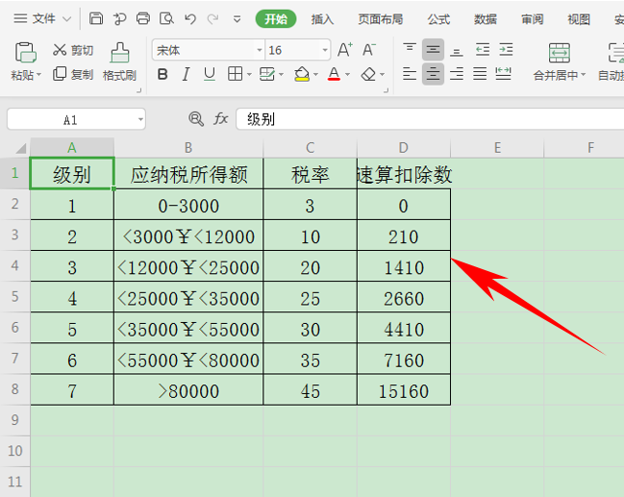Click the formula bar showing 级别
624x497 pixels.
point(430,119)
